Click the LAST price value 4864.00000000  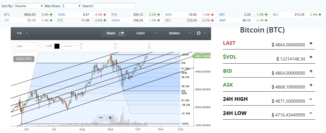point(288,45)
